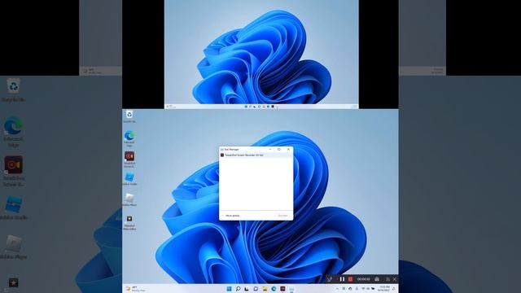521x293 pixels.
Task: Show hidden system tray icons
Action: (x=338, y=289)
